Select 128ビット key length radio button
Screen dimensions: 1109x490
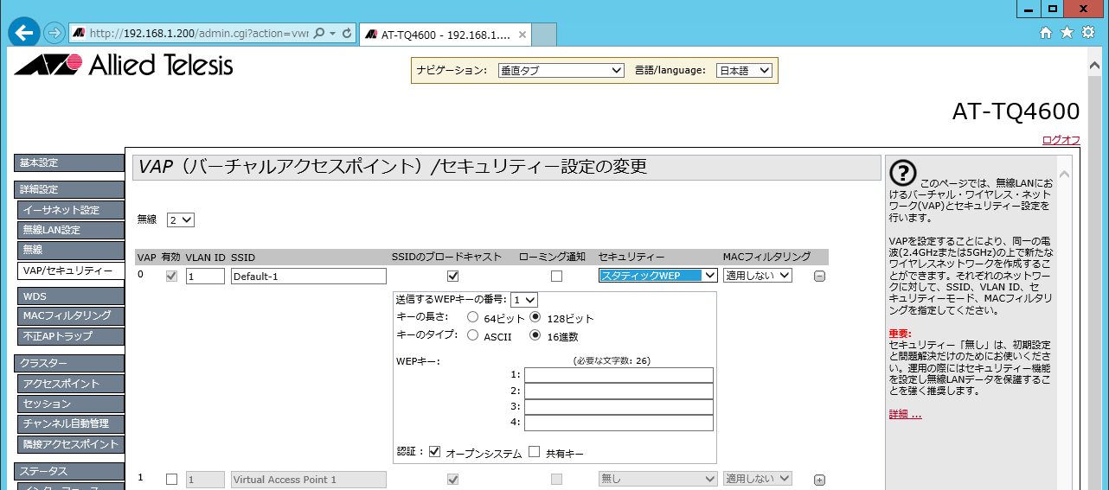point(535,318)
